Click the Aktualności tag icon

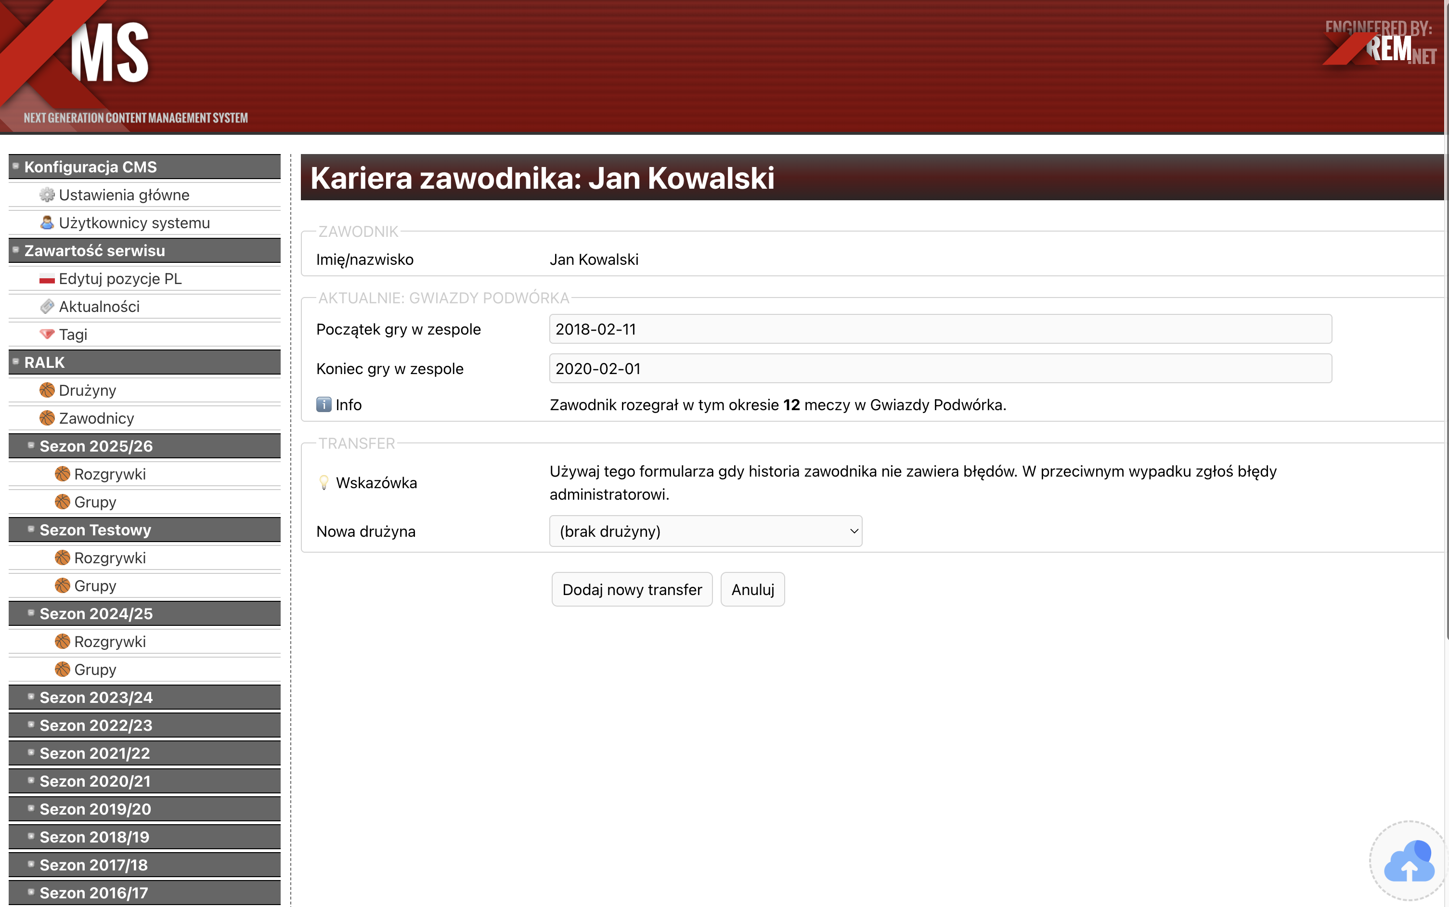(47, 307)
